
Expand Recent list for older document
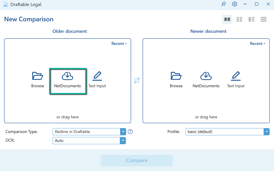119,43
